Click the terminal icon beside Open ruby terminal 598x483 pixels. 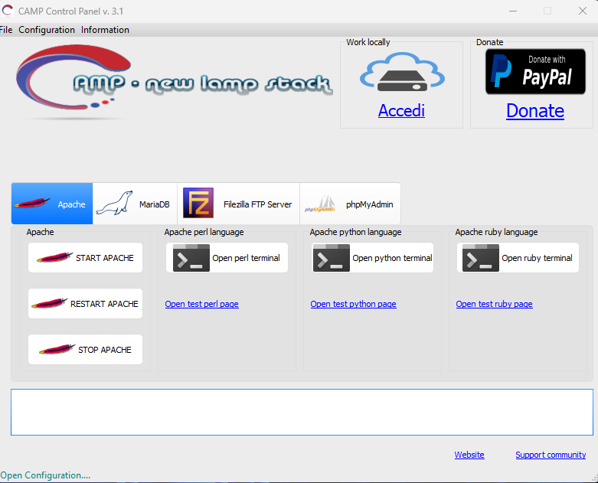tap(480, 258)
